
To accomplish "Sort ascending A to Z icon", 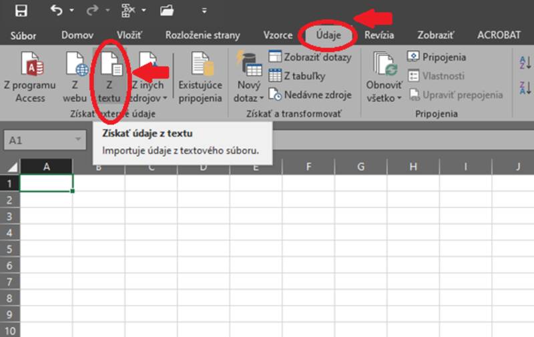I will (x=525, y=63).
